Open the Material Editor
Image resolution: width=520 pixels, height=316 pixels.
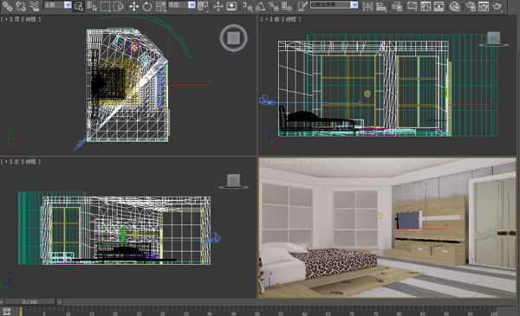[x=455, y=6]
